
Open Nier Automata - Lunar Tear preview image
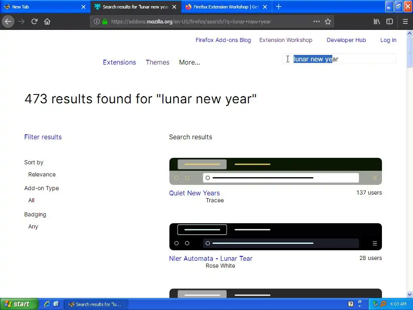tap(275, 237)
